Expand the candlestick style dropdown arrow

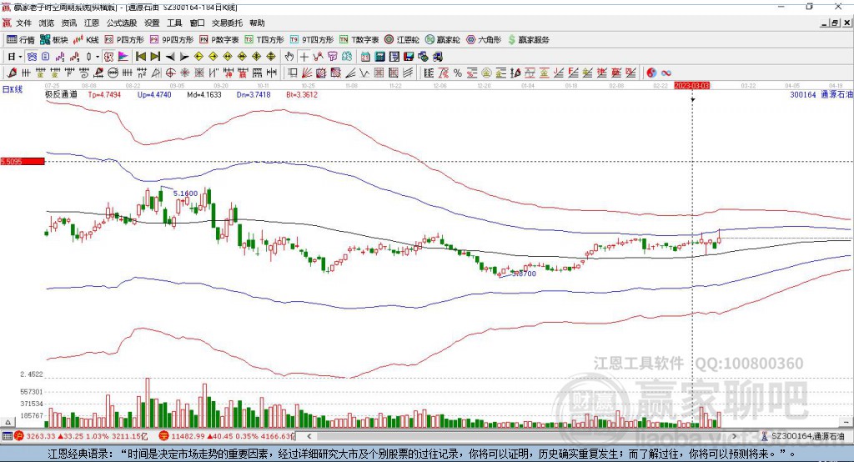[x=98, y=57]
